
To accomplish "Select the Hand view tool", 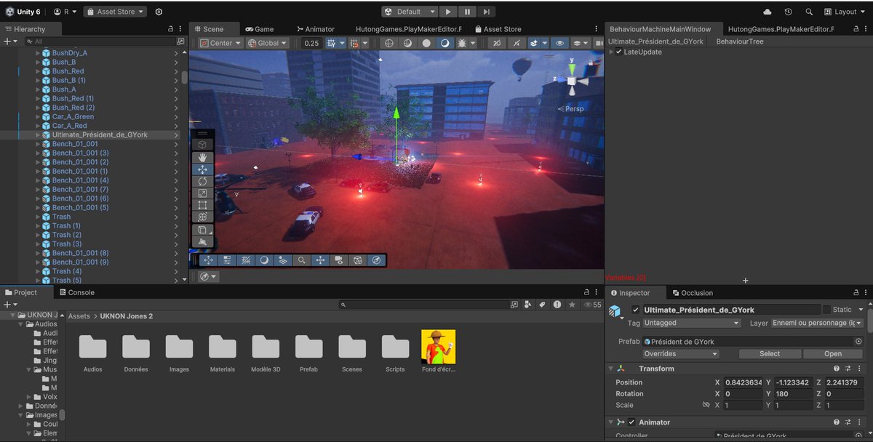I will [202, 157].
